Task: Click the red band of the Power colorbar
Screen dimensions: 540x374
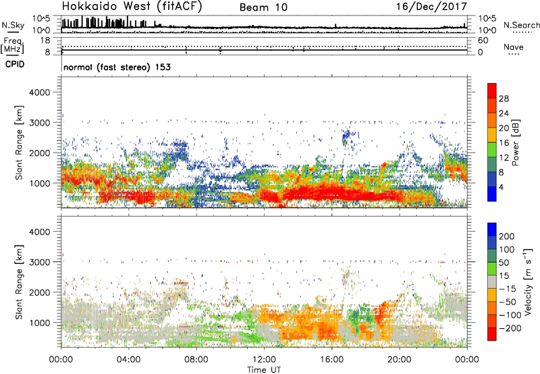Action: (x=492, y=90)
